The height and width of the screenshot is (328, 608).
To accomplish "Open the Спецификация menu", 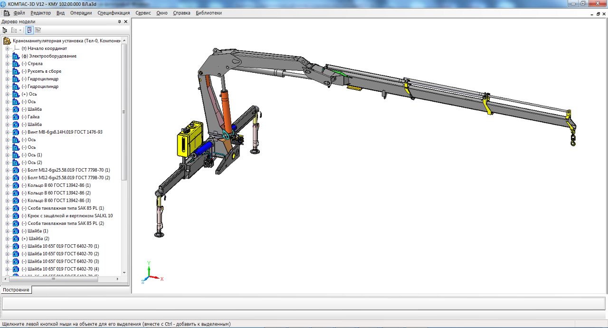I will point(114,13).
